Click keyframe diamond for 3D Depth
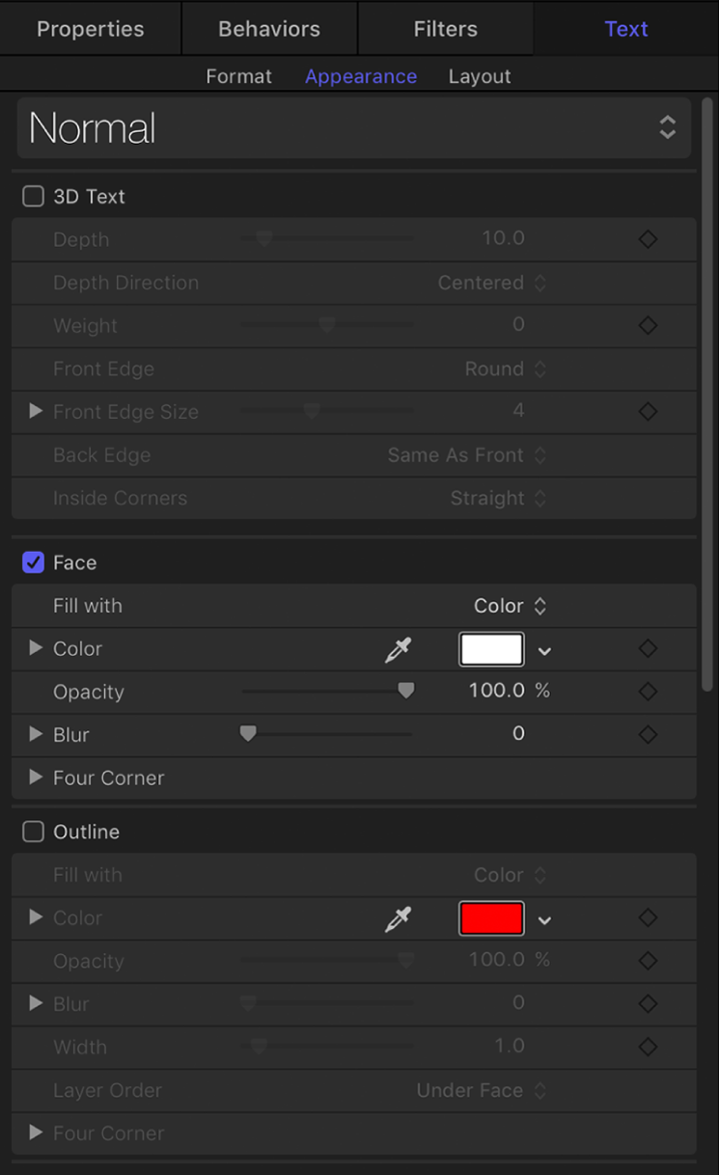This screenshot has width=719, height=1175. [649, 239]
